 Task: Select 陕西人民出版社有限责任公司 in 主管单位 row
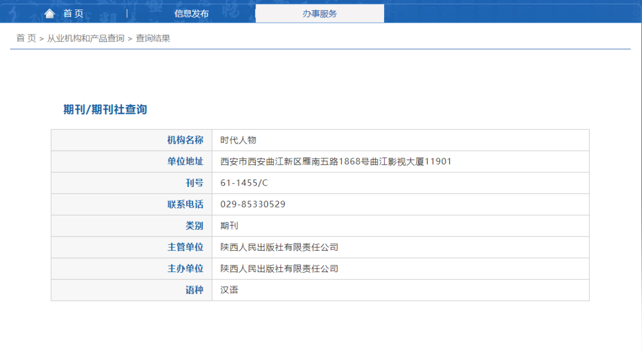pos(279,247)
